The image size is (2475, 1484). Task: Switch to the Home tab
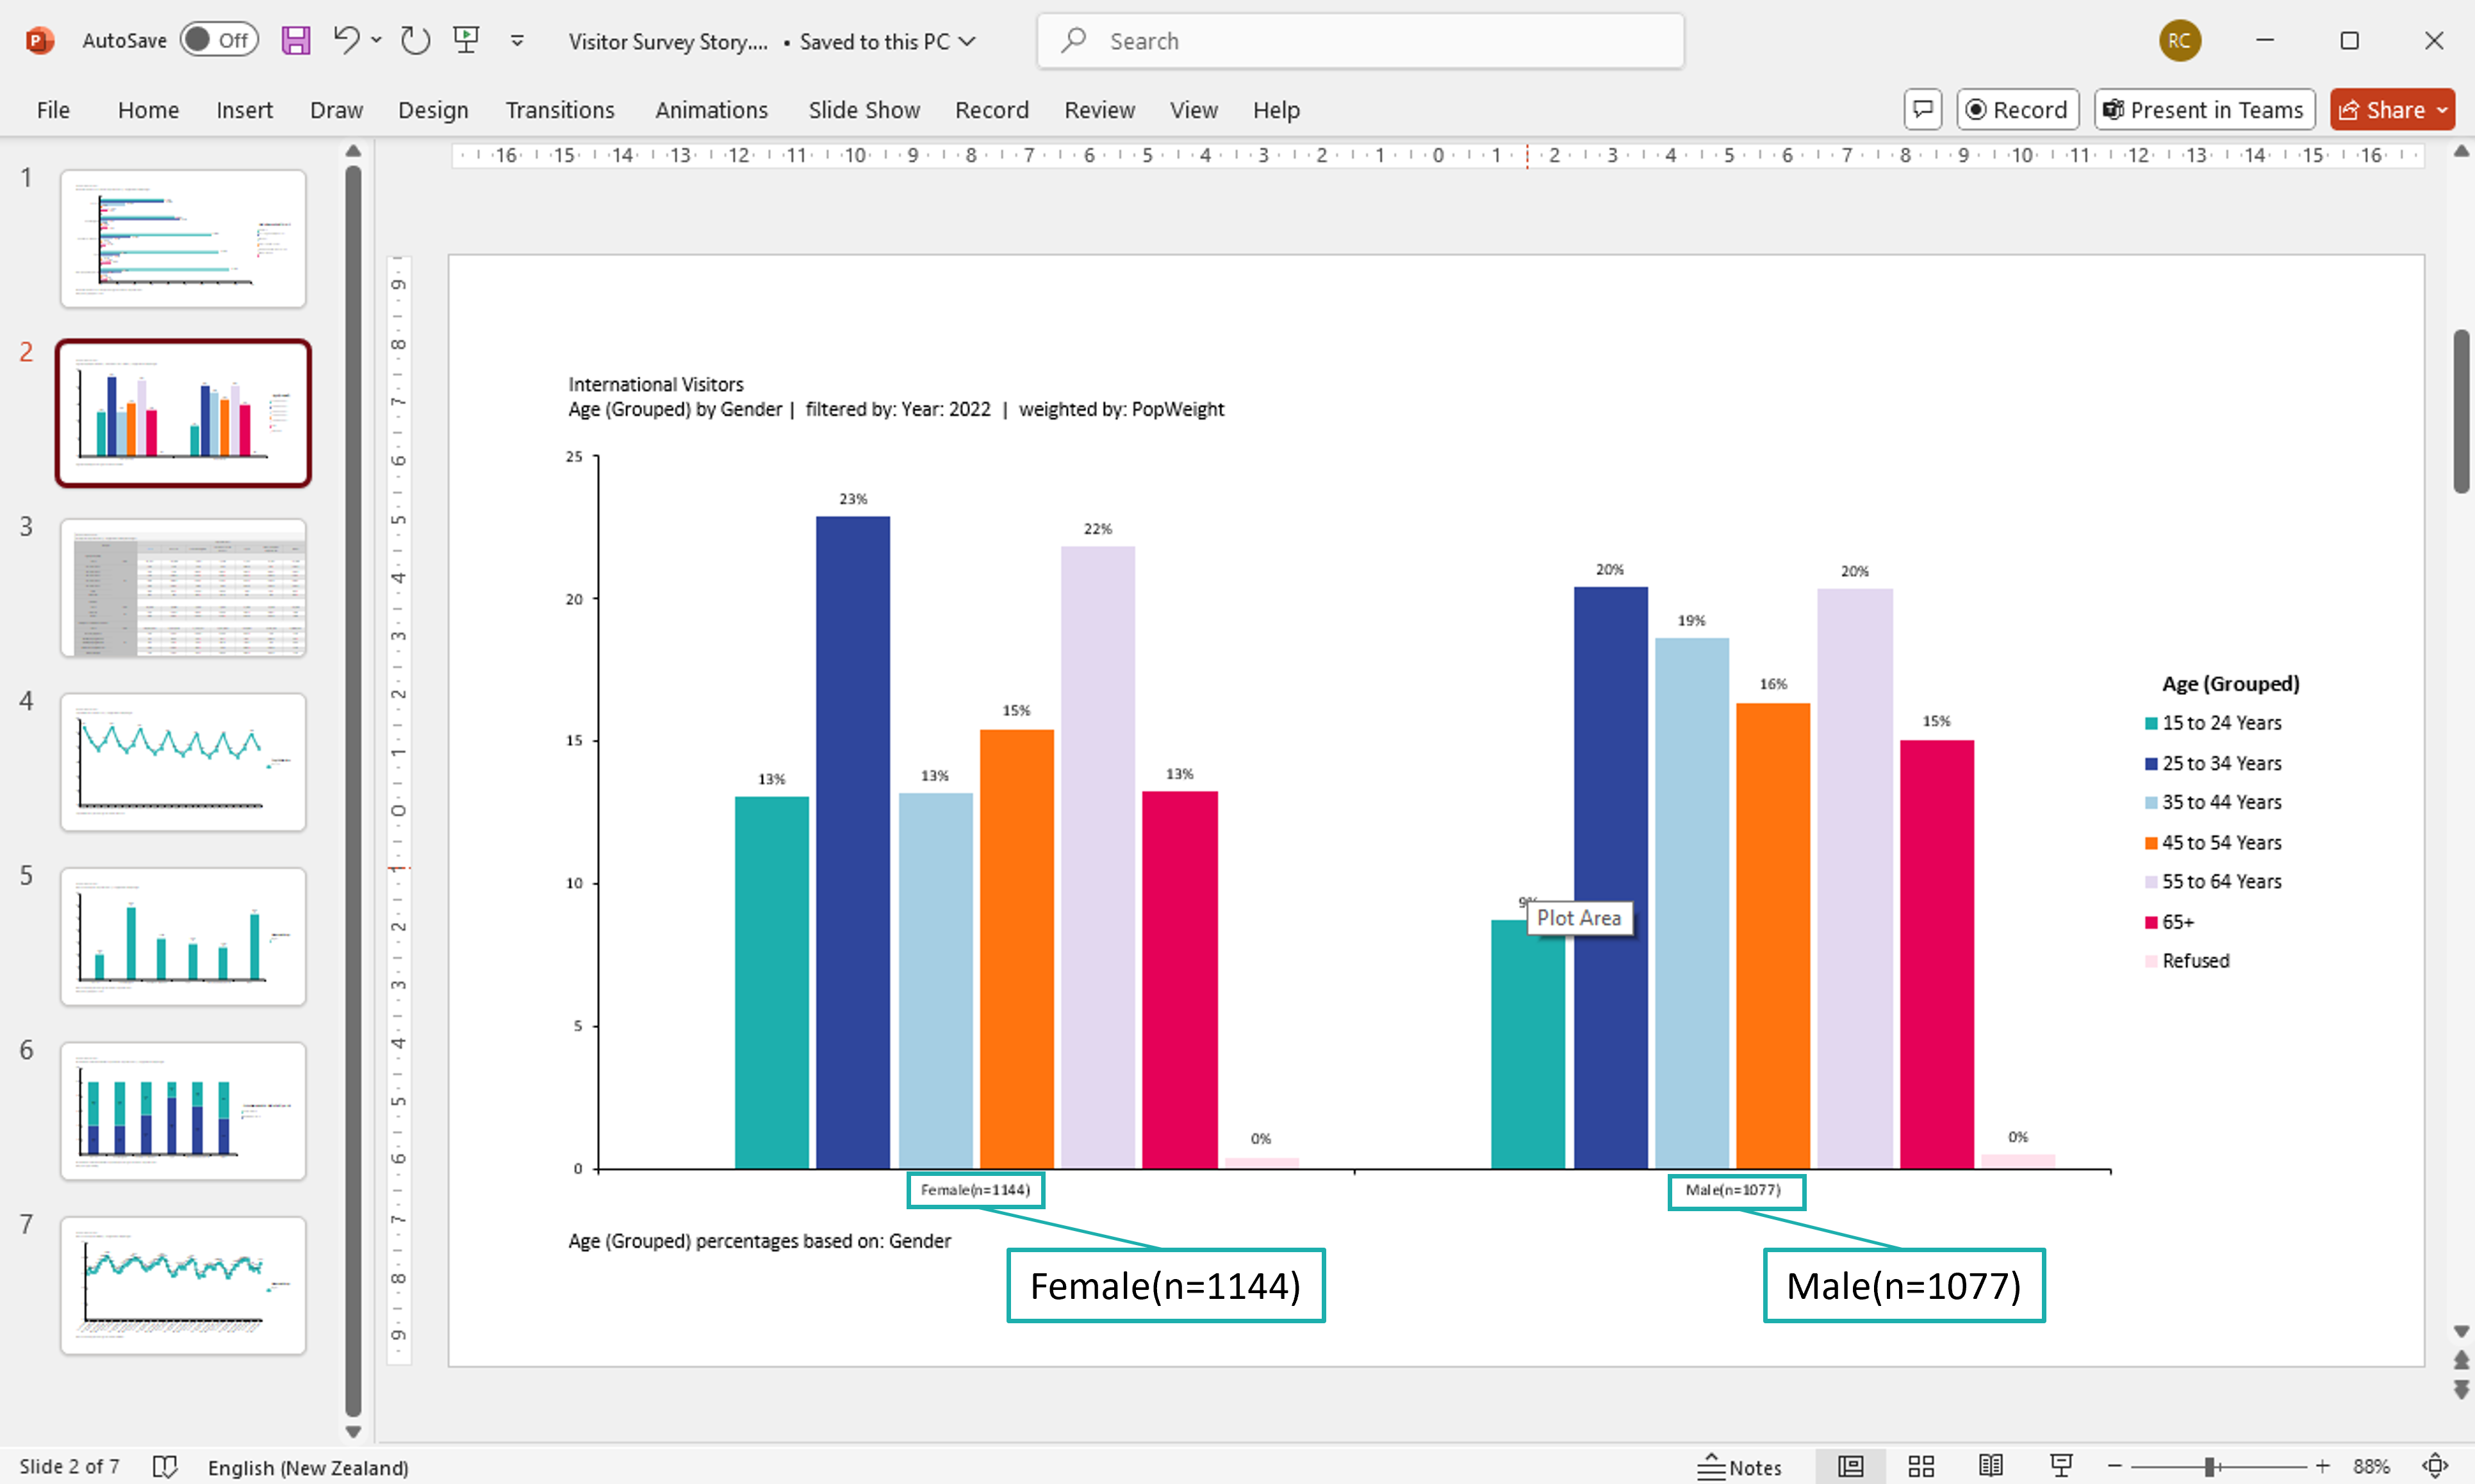pos(148,110)
